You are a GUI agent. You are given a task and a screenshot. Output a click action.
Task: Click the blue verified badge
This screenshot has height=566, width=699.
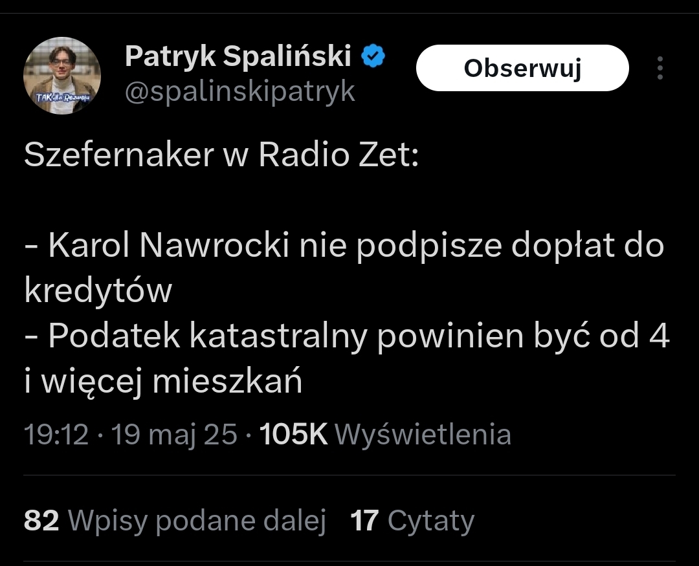pyautogui.click(x=373, y=57)
